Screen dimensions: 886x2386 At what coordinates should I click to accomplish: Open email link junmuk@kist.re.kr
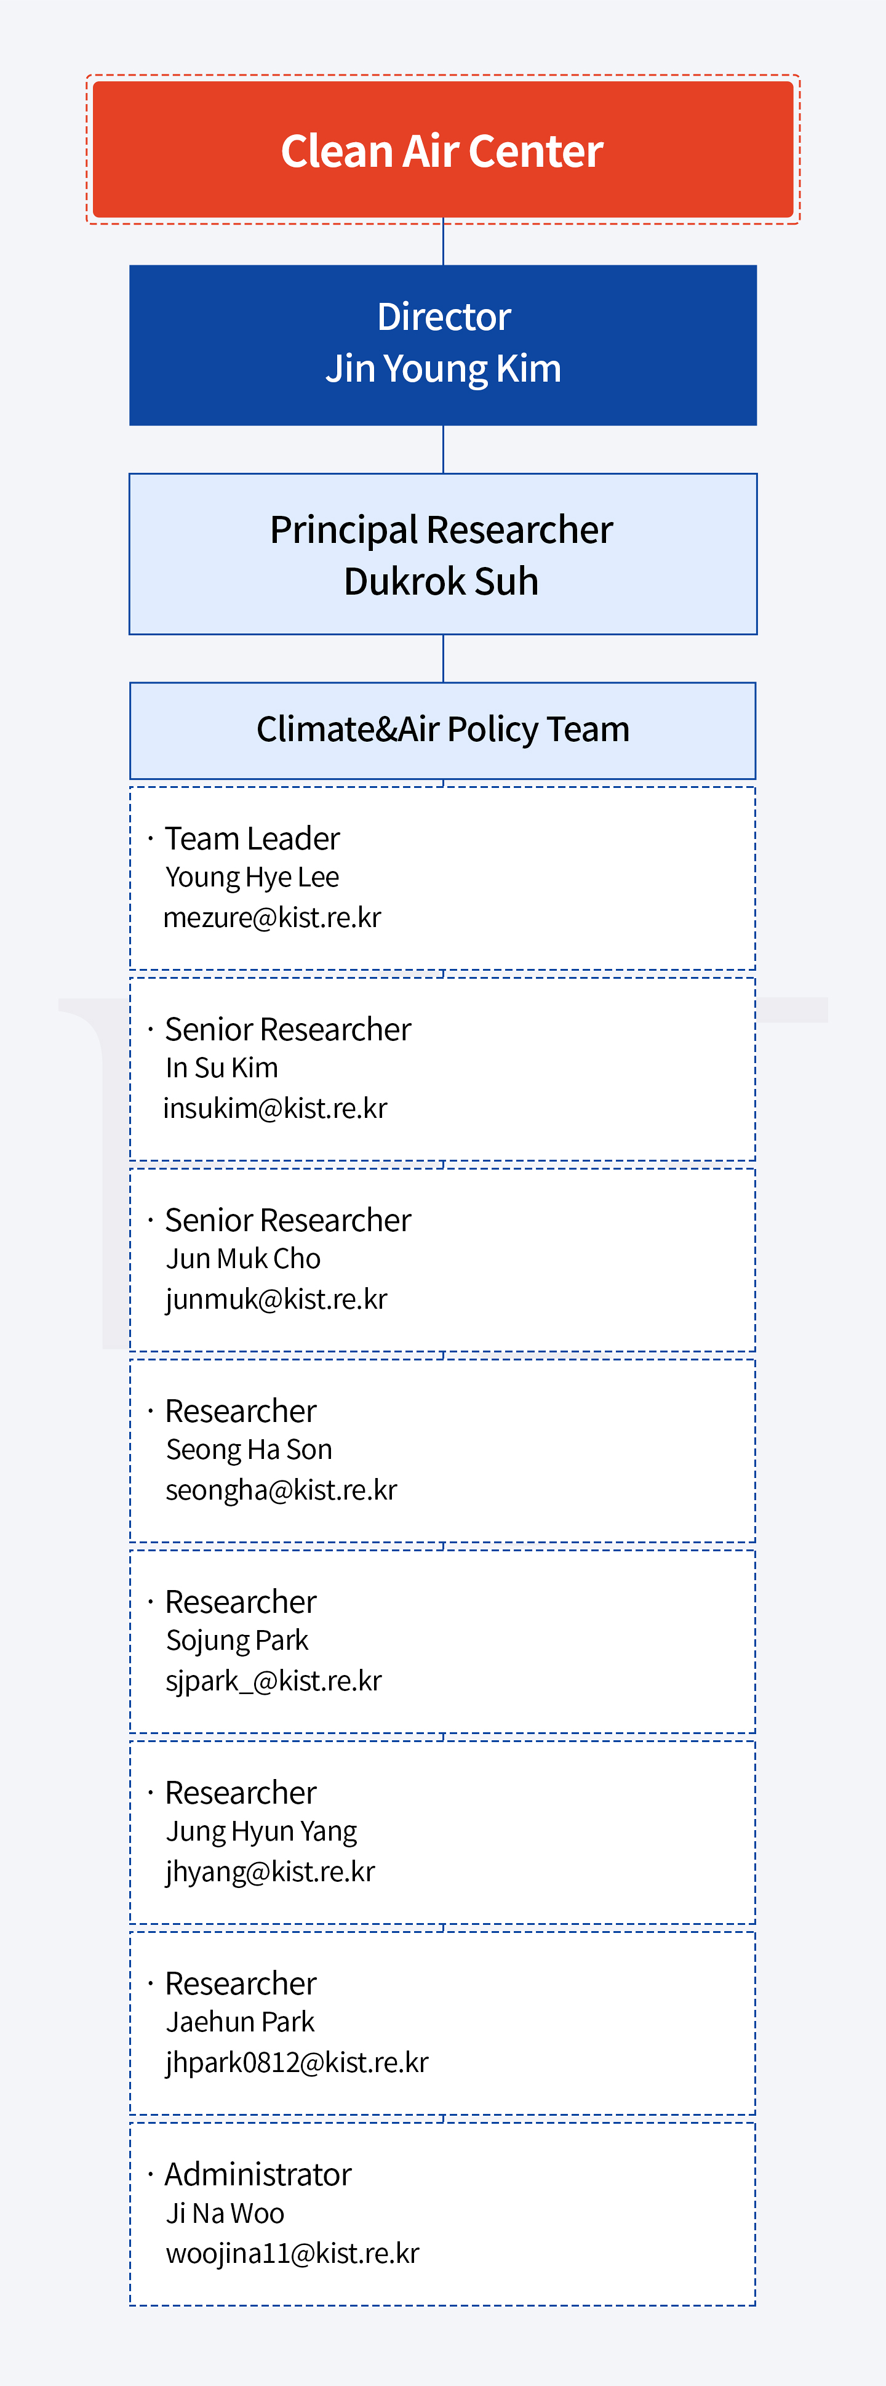pos(276,1299)
